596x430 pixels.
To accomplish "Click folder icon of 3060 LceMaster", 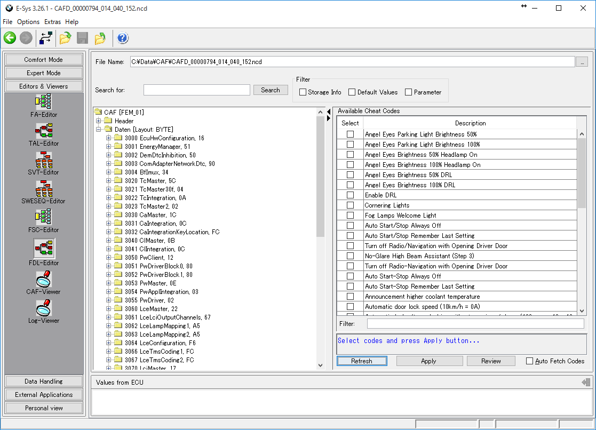I will (x=118, y=308).
